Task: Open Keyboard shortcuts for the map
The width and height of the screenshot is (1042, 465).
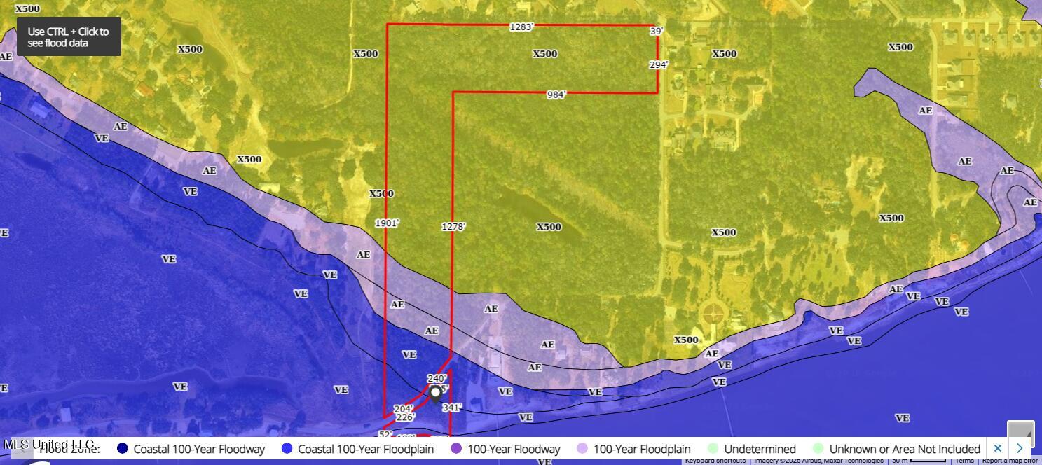Action: click(x=715, y=461)
